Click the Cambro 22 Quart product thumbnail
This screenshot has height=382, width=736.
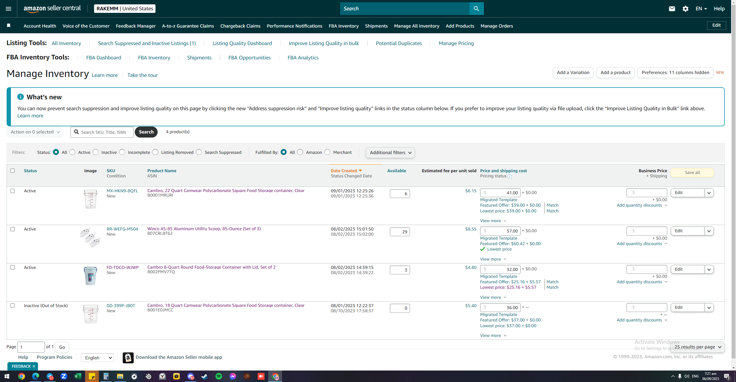(x=91, y=199)
